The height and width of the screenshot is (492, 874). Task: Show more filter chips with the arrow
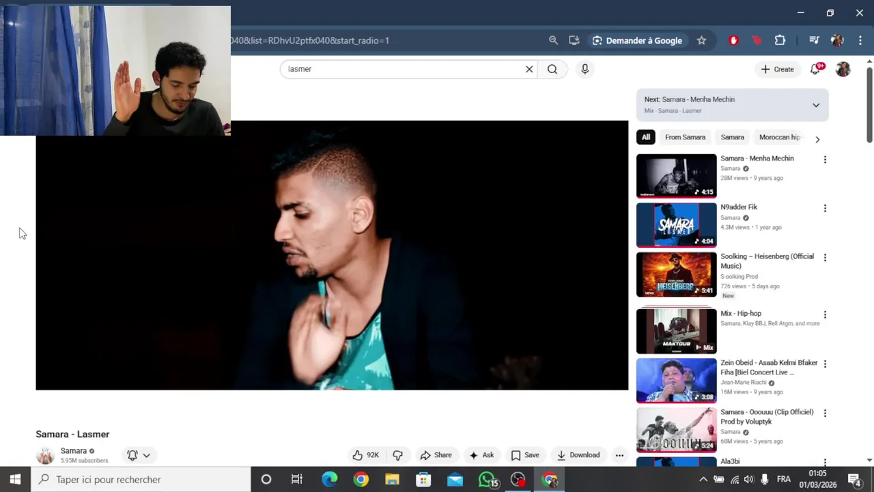tap(817, 139)
